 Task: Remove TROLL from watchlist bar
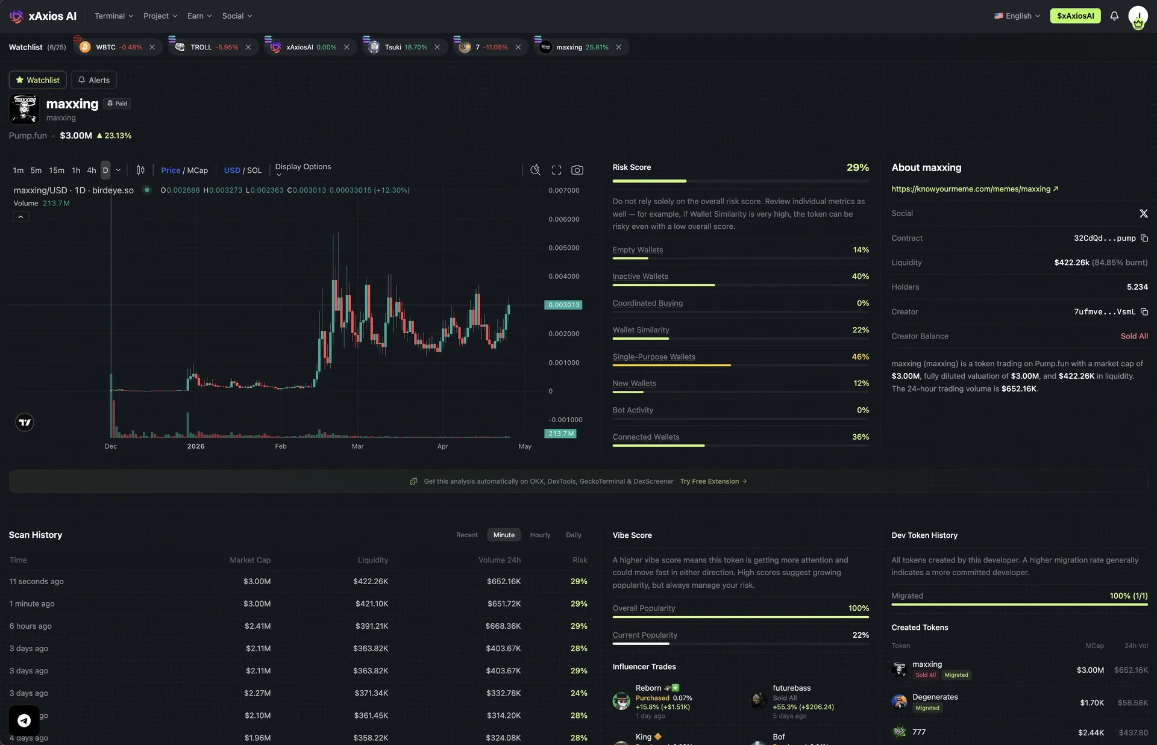point(248,47)
